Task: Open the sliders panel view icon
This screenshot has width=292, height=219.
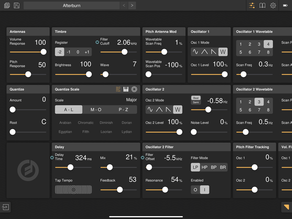Action: click(x=252, y=5)
